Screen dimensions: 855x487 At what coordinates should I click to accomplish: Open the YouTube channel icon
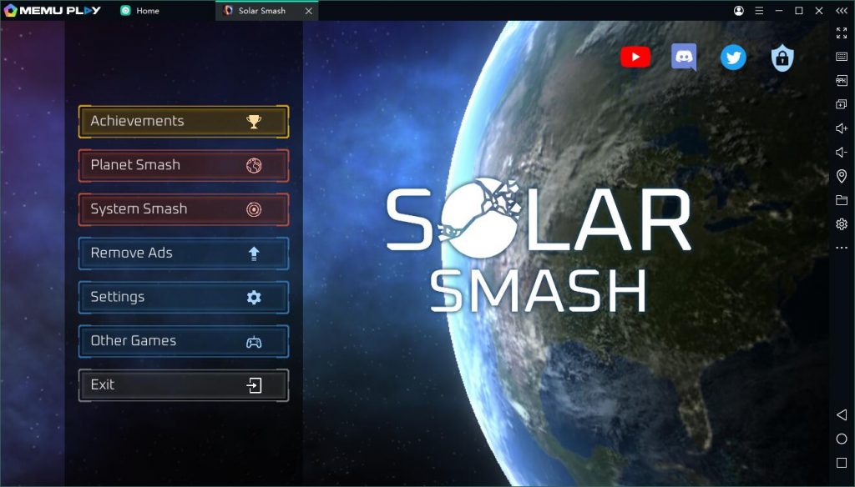pos(635,57)
